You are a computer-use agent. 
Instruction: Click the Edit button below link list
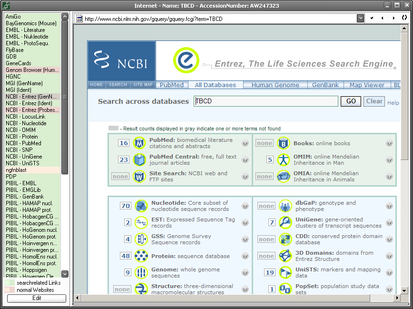point(37,298)
